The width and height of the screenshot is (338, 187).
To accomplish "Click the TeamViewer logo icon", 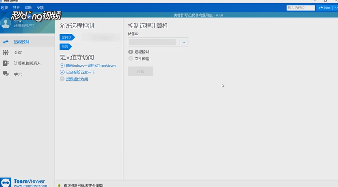I will 6,182.
